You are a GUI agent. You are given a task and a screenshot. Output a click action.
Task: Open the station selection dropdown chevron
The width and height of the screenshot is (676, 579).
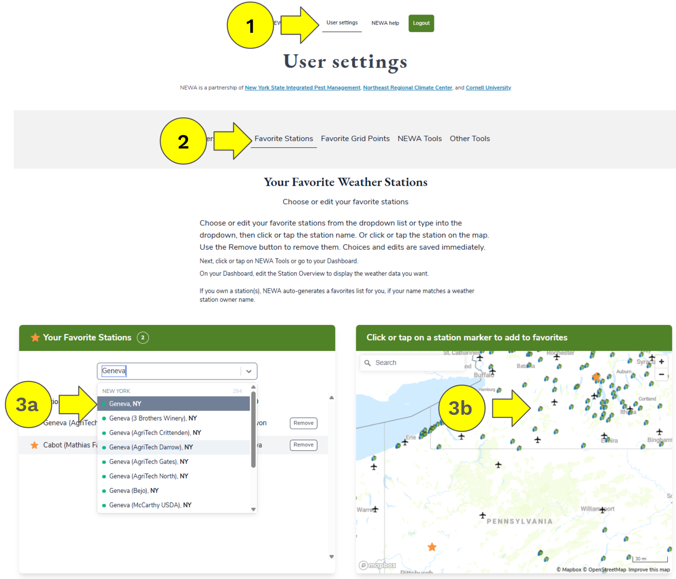[249, 371]
